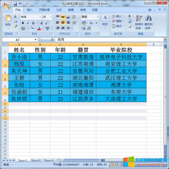This screenshot has width=169, height=169.
Task: Click the Find and Select binoculars icon
Action: pos(148,18)
